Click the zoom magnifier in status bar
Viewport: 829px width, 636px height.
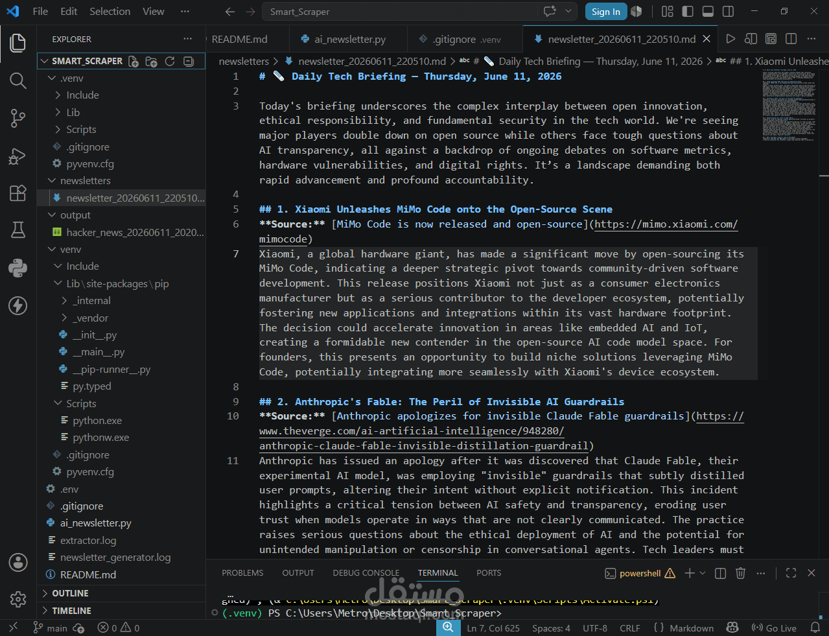448,627
